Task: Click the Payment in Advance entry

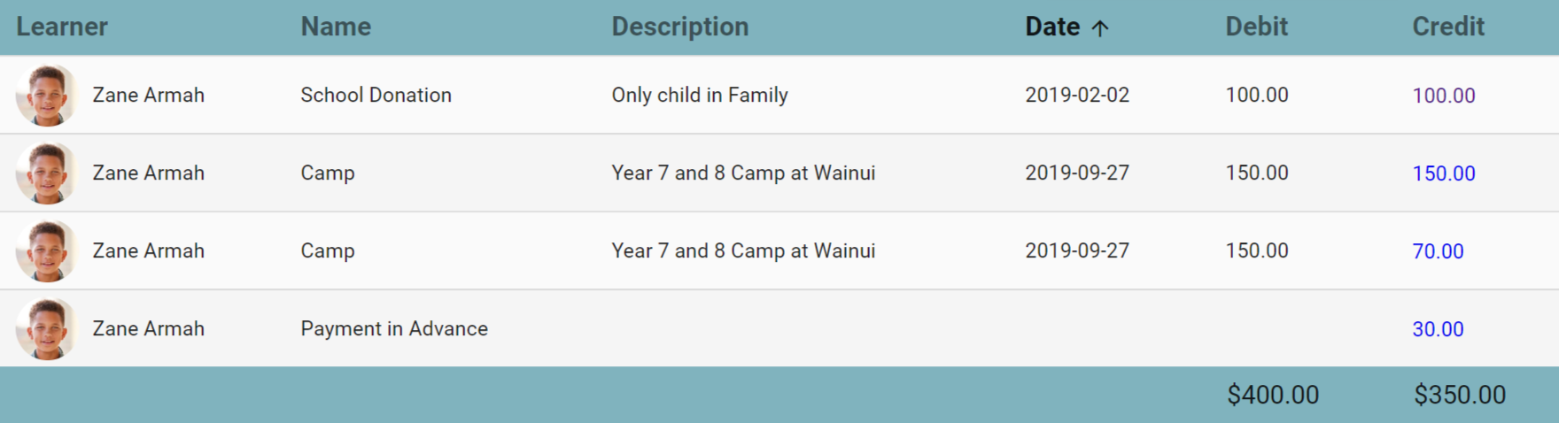Action: (x=394, y=328)
